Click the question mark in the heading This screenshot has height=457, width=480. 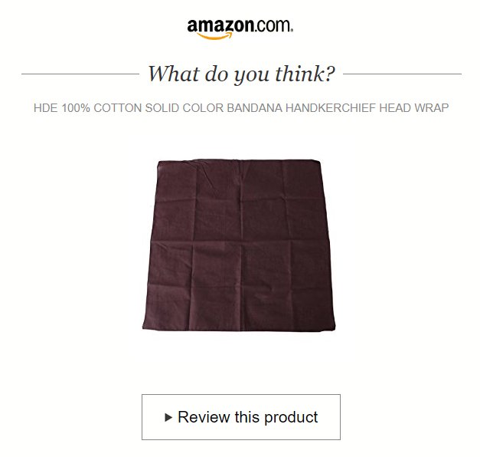click(x=330, y=73)
